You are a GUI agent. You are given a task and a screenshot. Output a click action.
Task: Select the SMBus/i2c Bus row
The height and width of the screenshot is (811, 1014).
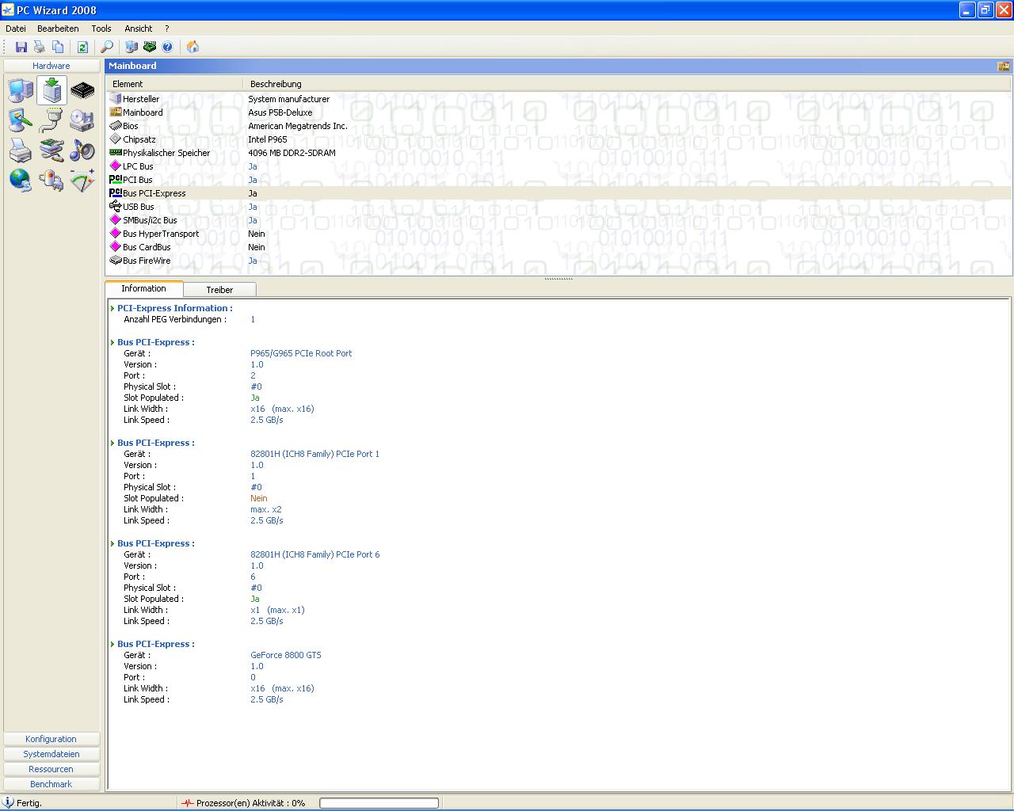tap(558, 220)
